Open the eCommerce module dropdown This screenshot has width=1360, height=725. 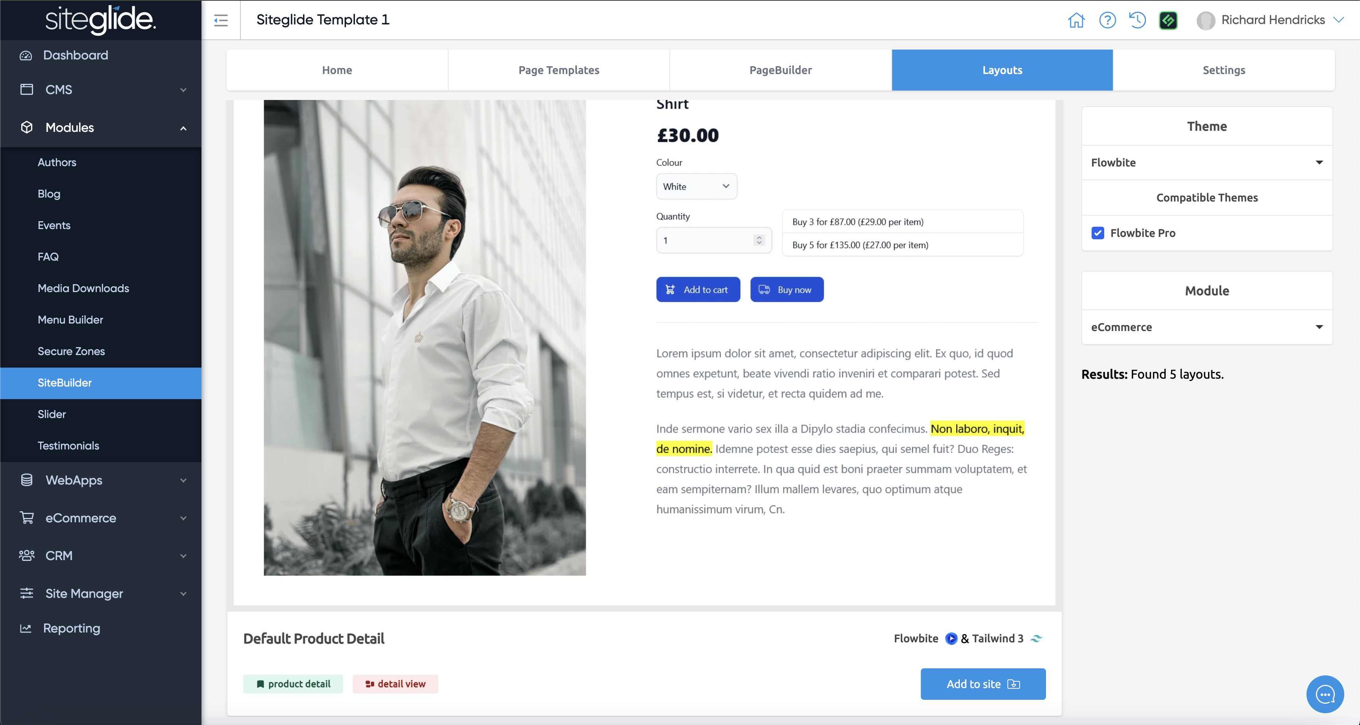[1207, 327]
